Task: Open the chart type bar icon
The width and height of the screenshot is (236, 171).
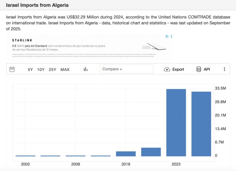Action: click(85, 69)
